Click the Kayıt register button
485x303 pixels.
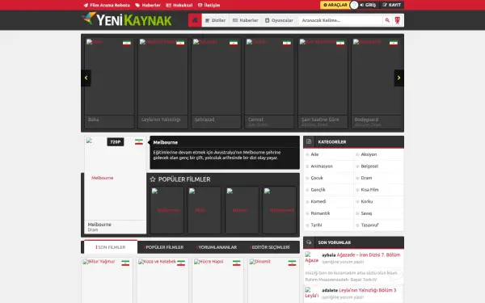(x=391, y=5)
